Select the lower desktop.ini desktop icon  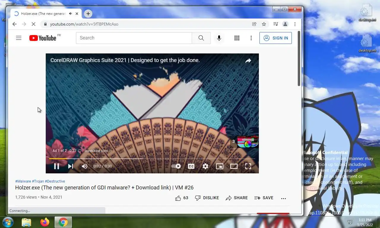click(367, 43)
